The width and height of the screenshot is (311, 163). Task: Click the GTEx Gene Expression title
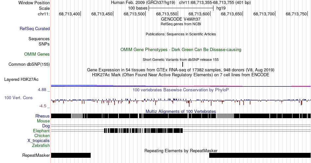click(x=181, y=70)
